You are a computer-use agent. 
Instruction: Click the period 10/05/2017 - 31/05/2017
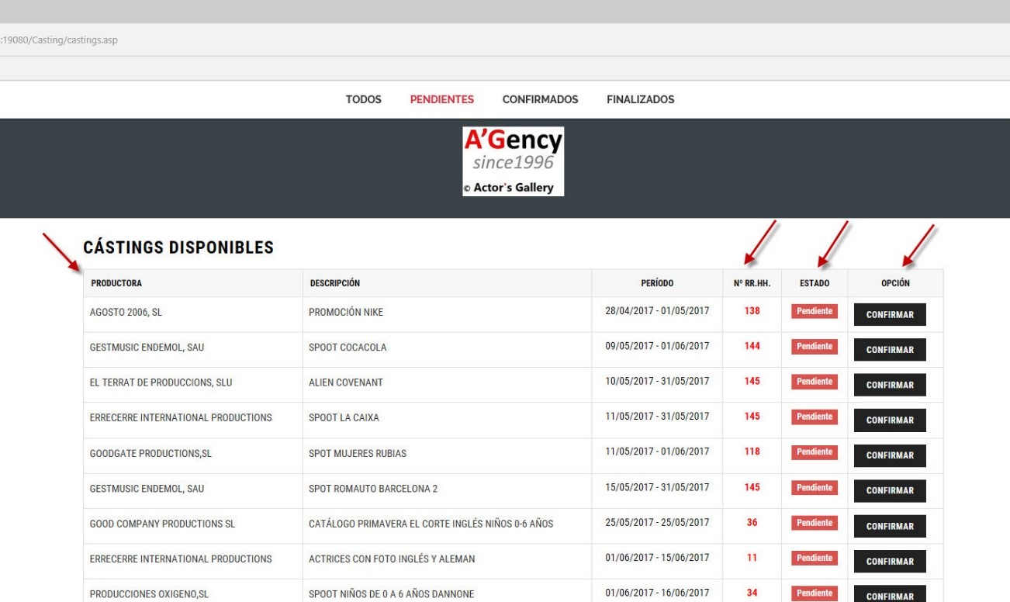pyautogui.click(x=657, y=381)
